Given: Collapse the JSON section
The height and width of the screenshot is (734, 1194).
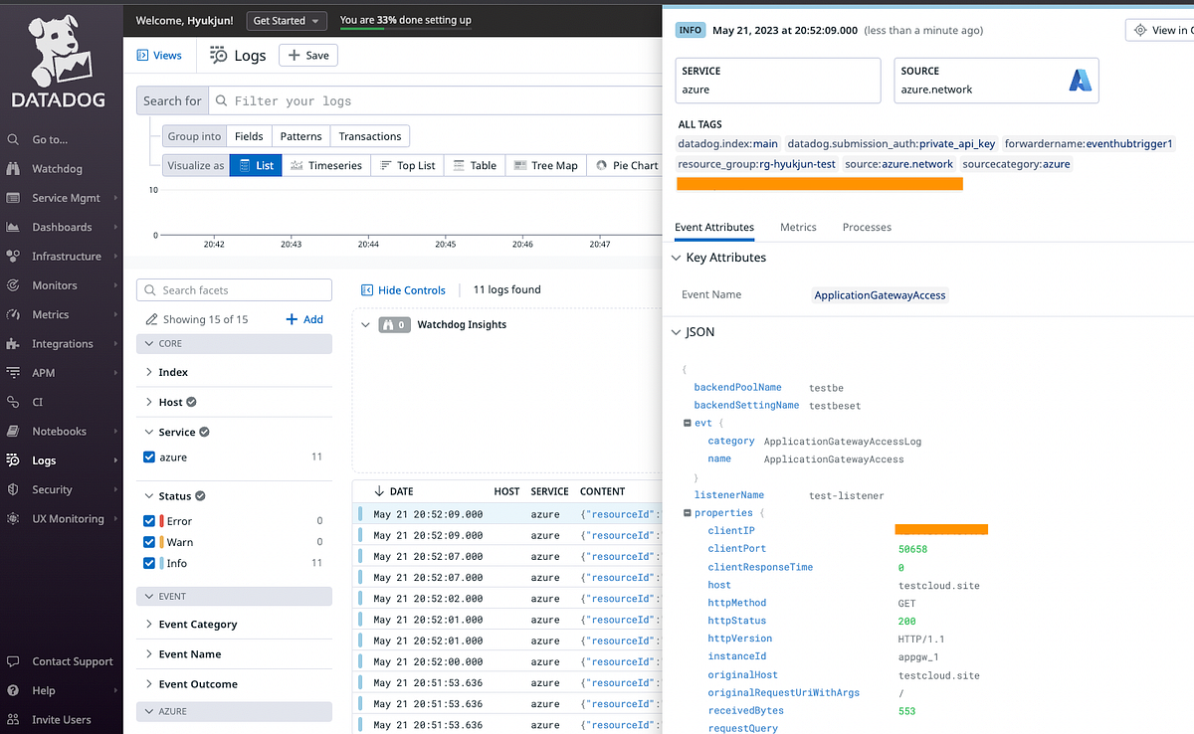Looking at the screenshot, I should 675,332.
